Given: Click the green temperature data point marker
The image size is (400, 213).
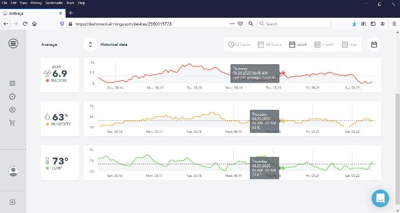Looking at the screenshot, I should point(283,168).
